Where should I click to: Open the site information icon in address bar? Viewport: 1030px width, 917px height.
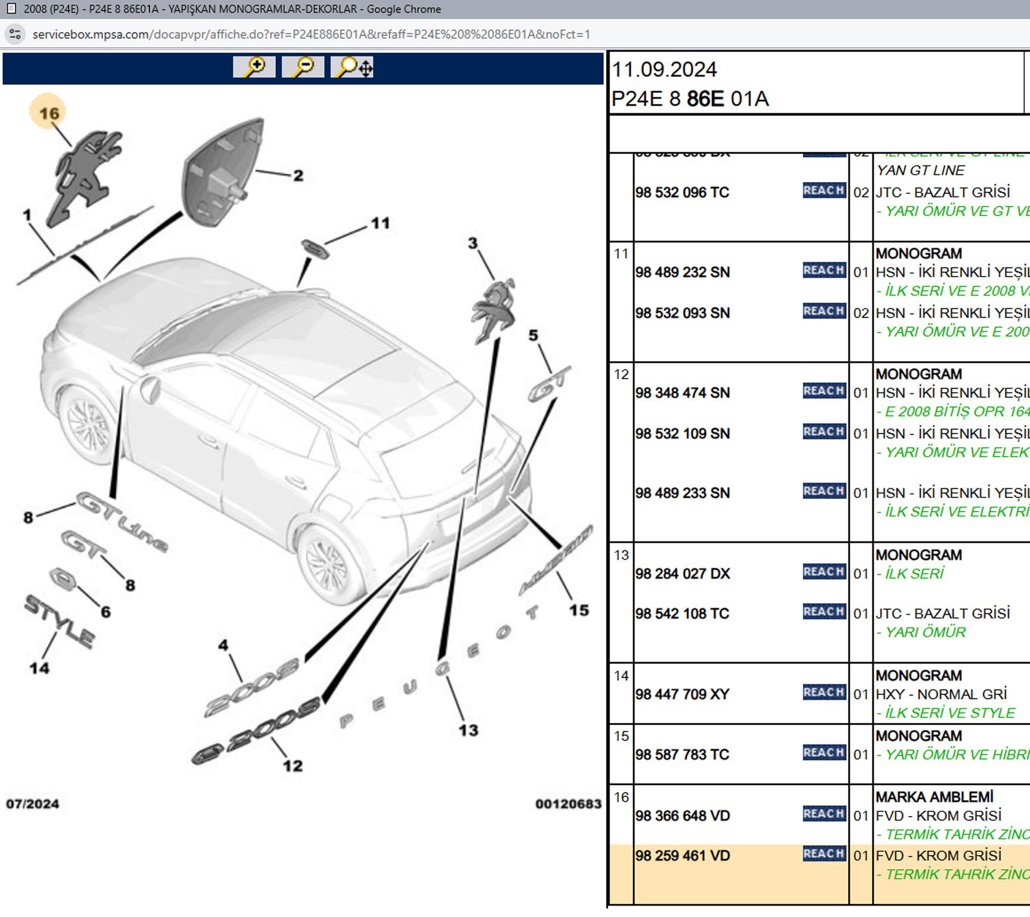pyautogui.click(x=15, y=35)
